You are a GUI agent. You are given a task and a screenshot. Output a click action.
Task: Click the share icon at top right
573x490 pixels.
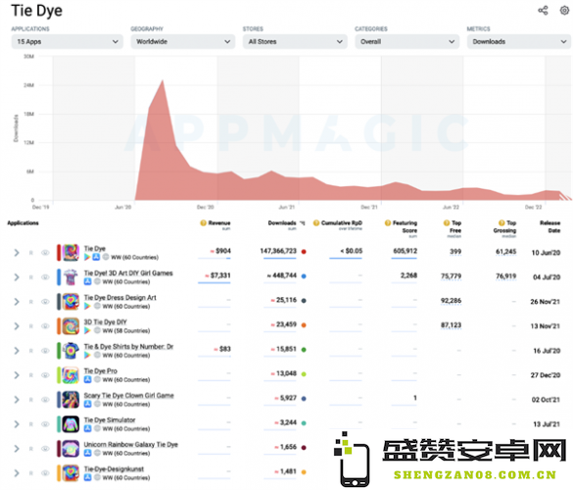[543, 10]
